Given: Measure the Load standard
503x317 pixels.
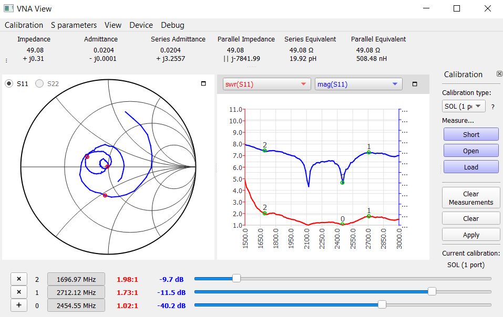Looking at the screenshot, I should coord(471,167).
